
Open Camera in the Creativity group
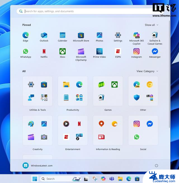44,137
